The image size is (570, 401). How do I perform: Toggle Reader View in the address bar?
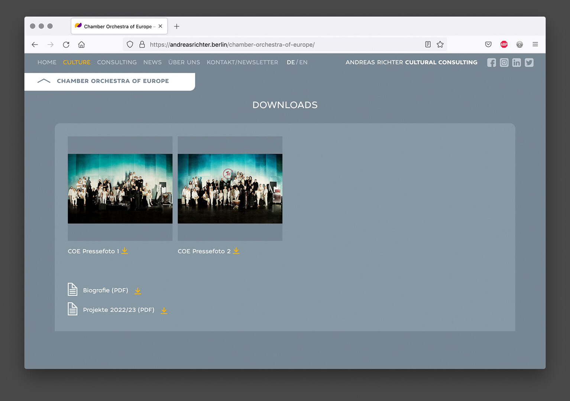point(428,45)
